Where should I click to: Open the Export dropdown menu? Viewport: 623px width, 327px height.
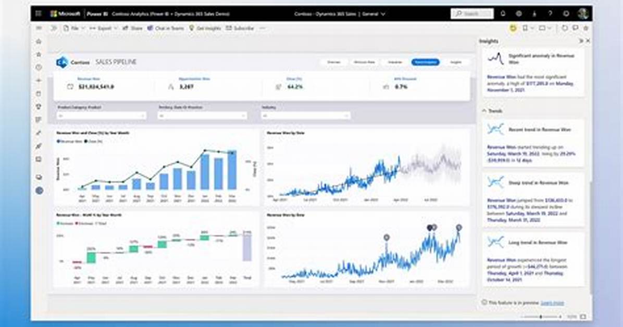tap(103, 28)
